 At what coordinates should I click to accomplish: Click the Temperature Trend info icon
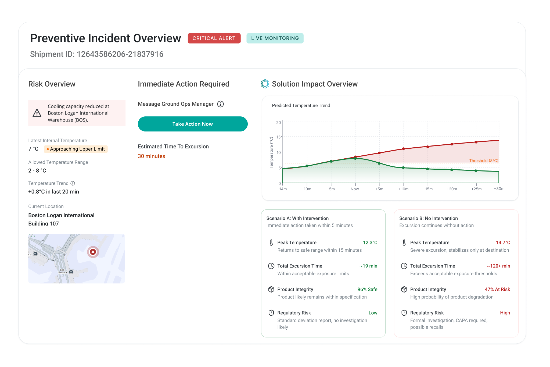pos(73,183)
